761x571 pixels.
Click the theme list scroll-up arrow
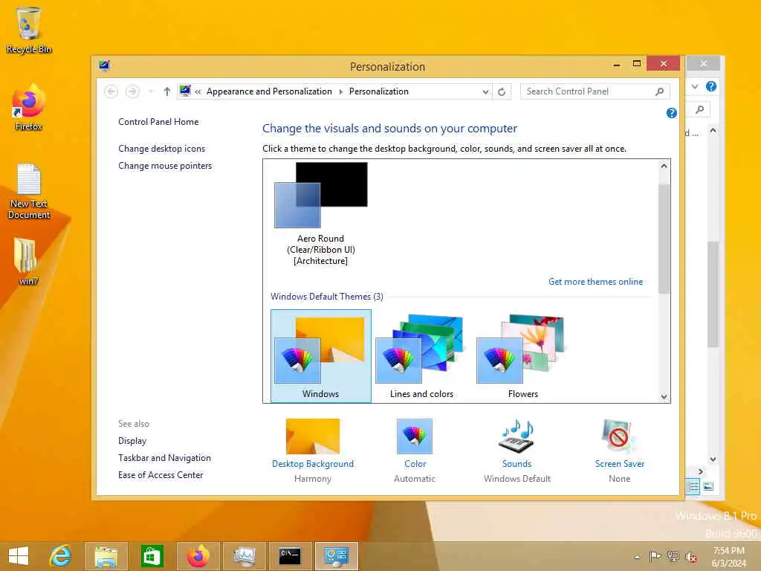(664, 166)
